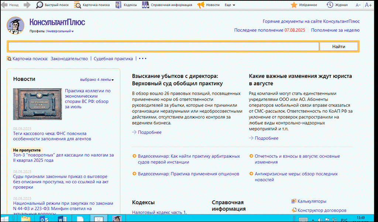Open Конструктор договоров text link

(322, 211)
